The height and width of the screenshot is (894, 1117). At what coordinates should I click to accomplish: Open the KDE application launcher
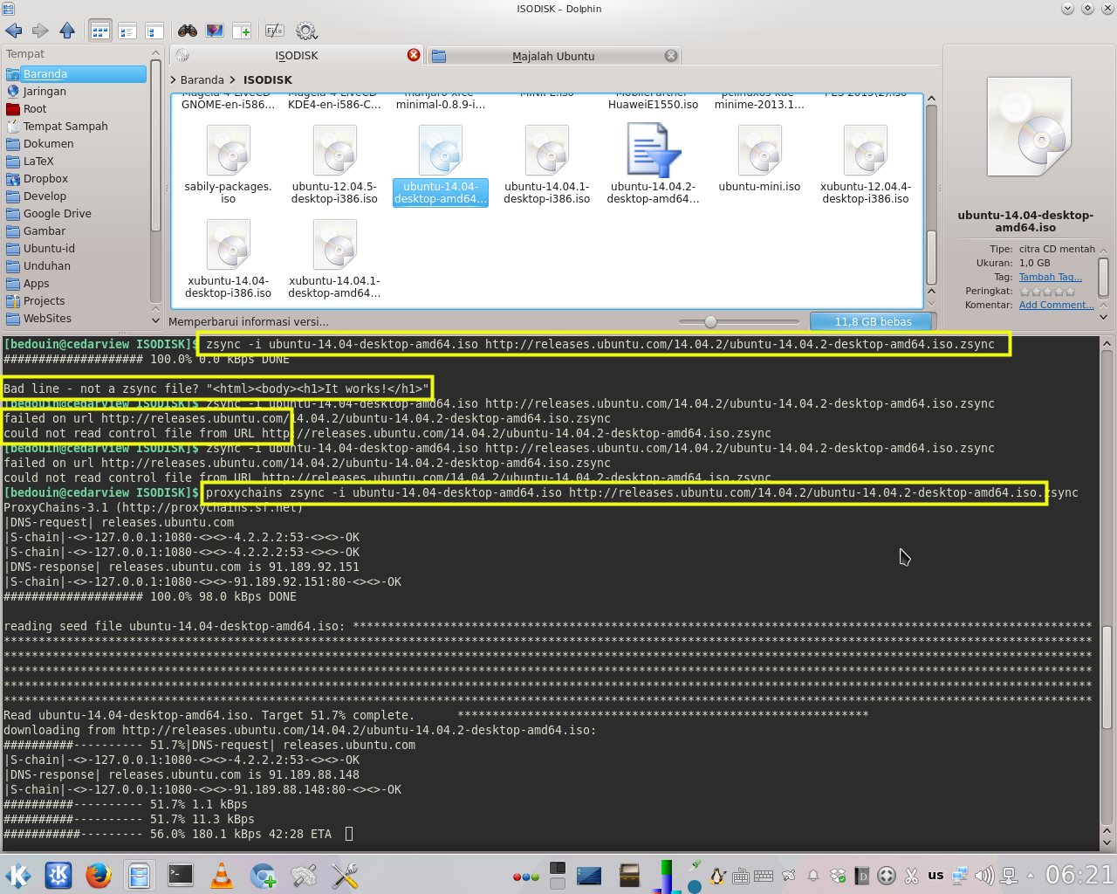[x=18, y=875]
